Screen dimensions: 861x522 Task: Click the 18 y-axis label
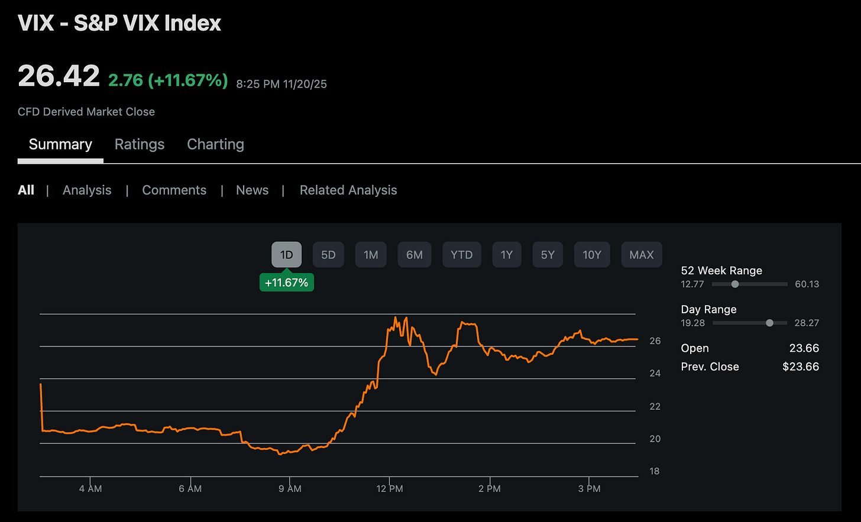tap(655, 472)
